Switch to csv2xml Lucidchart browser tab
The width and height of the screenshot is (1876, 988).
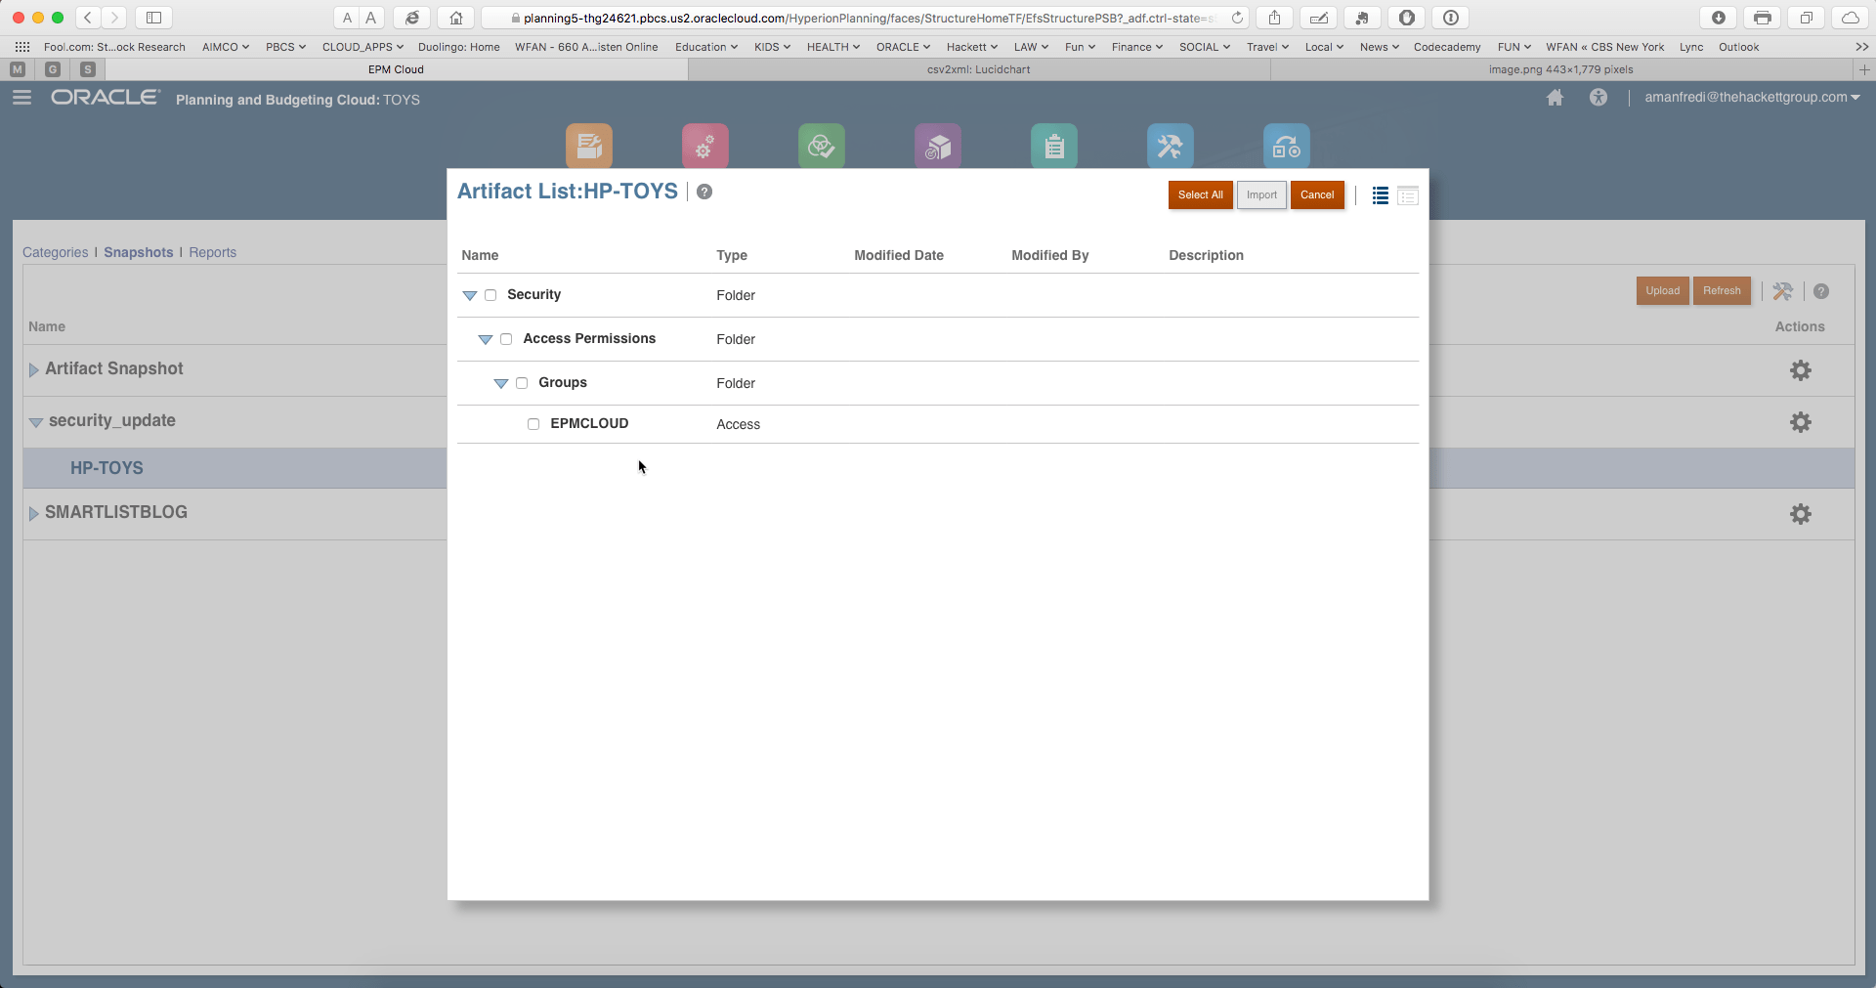coord(978,69)
